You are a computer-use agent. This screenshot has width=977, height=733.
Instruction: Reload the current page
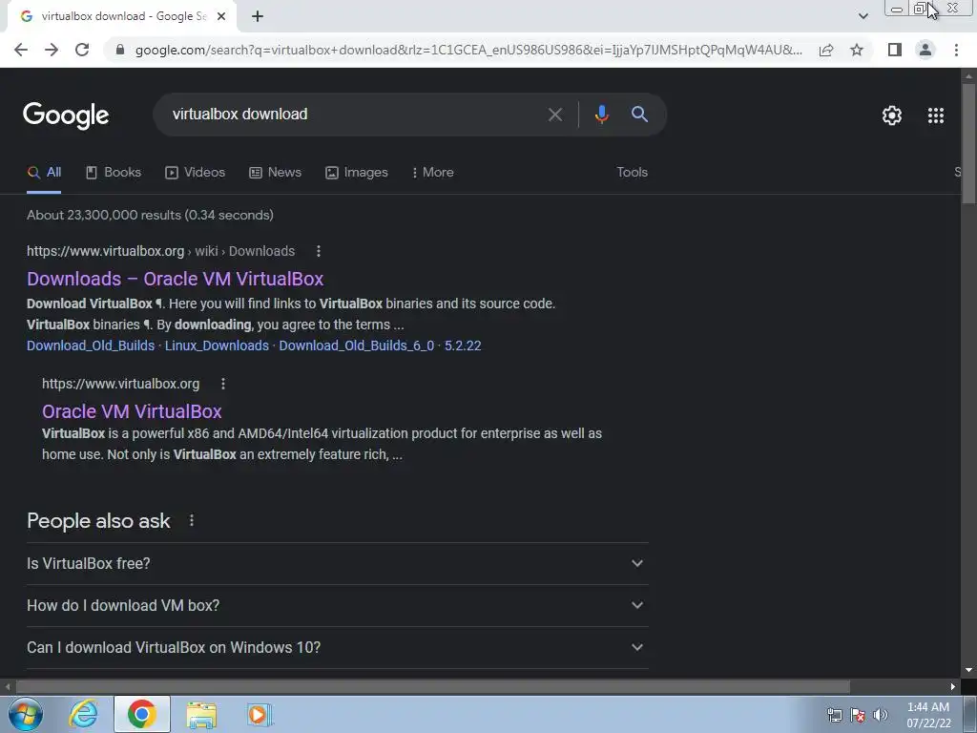point(82,50)
